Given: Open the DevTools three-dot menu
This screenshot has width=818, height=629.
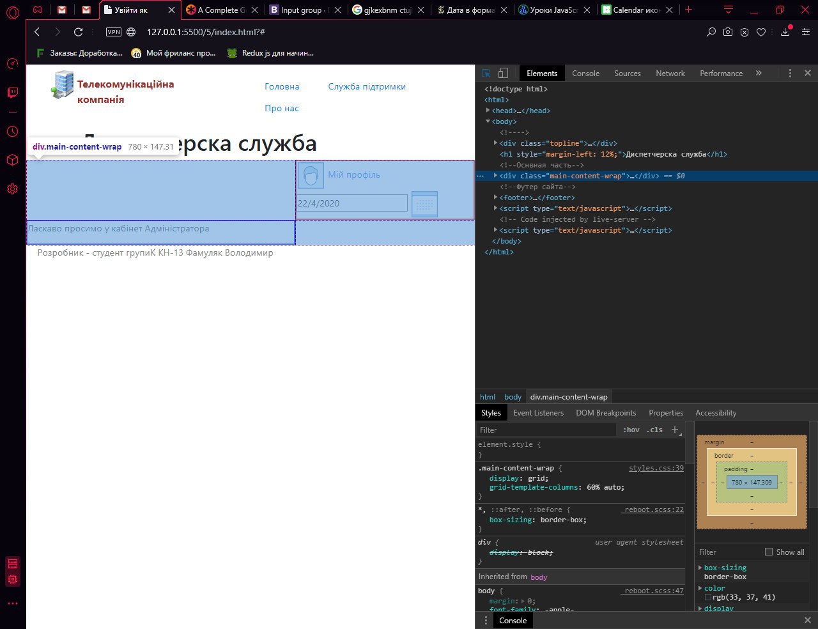Looking at the screenshot, I should (x=790, y=73).
